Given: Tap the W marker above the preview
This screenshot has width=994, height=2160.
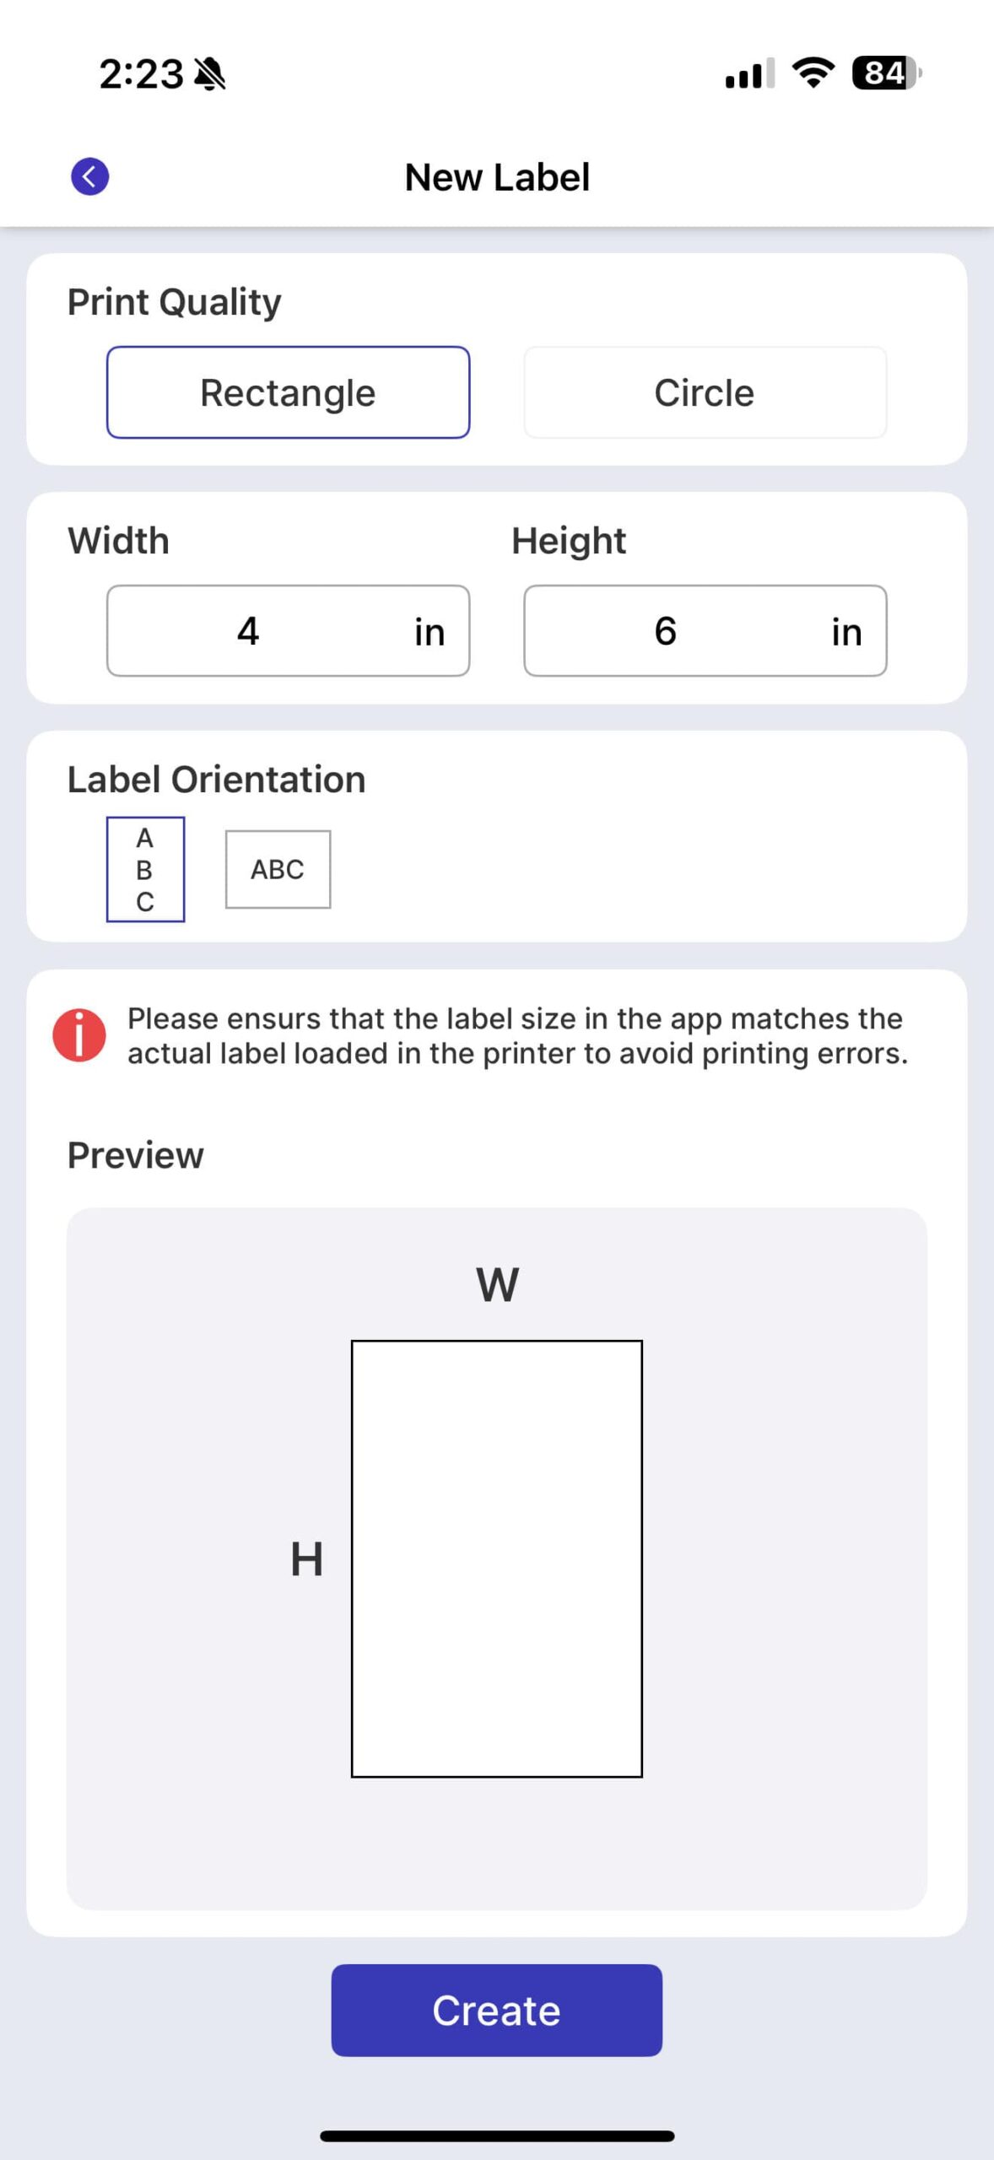Looking at the screenshot, I should 497,1284.
